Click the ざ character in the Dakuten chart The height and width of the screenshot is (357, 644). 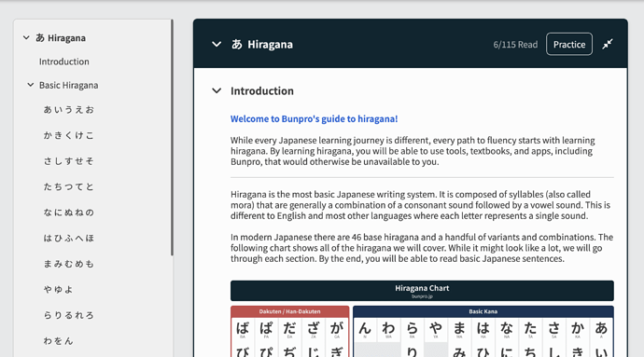(314, 328)
